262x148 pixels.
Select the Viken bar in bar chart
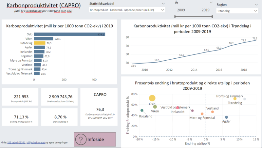tap(44, 39)
